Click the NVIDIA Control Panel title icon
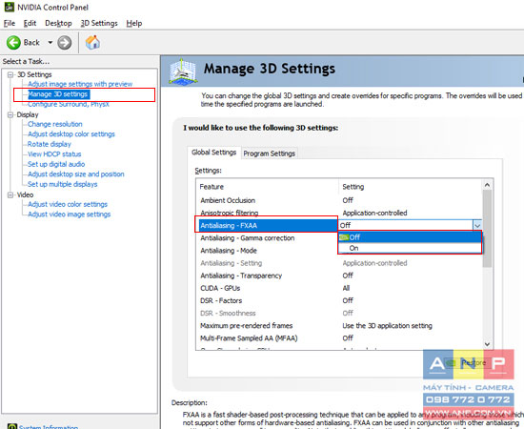524x429 pixels. coord(9,7)
